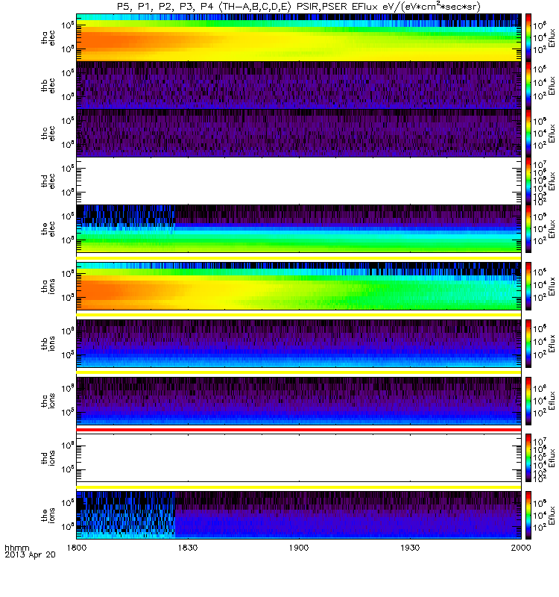Select the 'the ions' axis label

click(x=48, y=516)
